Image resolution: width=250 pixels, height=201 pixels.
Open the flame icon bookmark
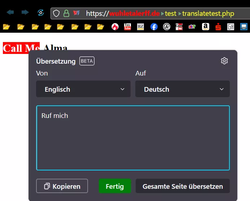[x=115, y=27]
